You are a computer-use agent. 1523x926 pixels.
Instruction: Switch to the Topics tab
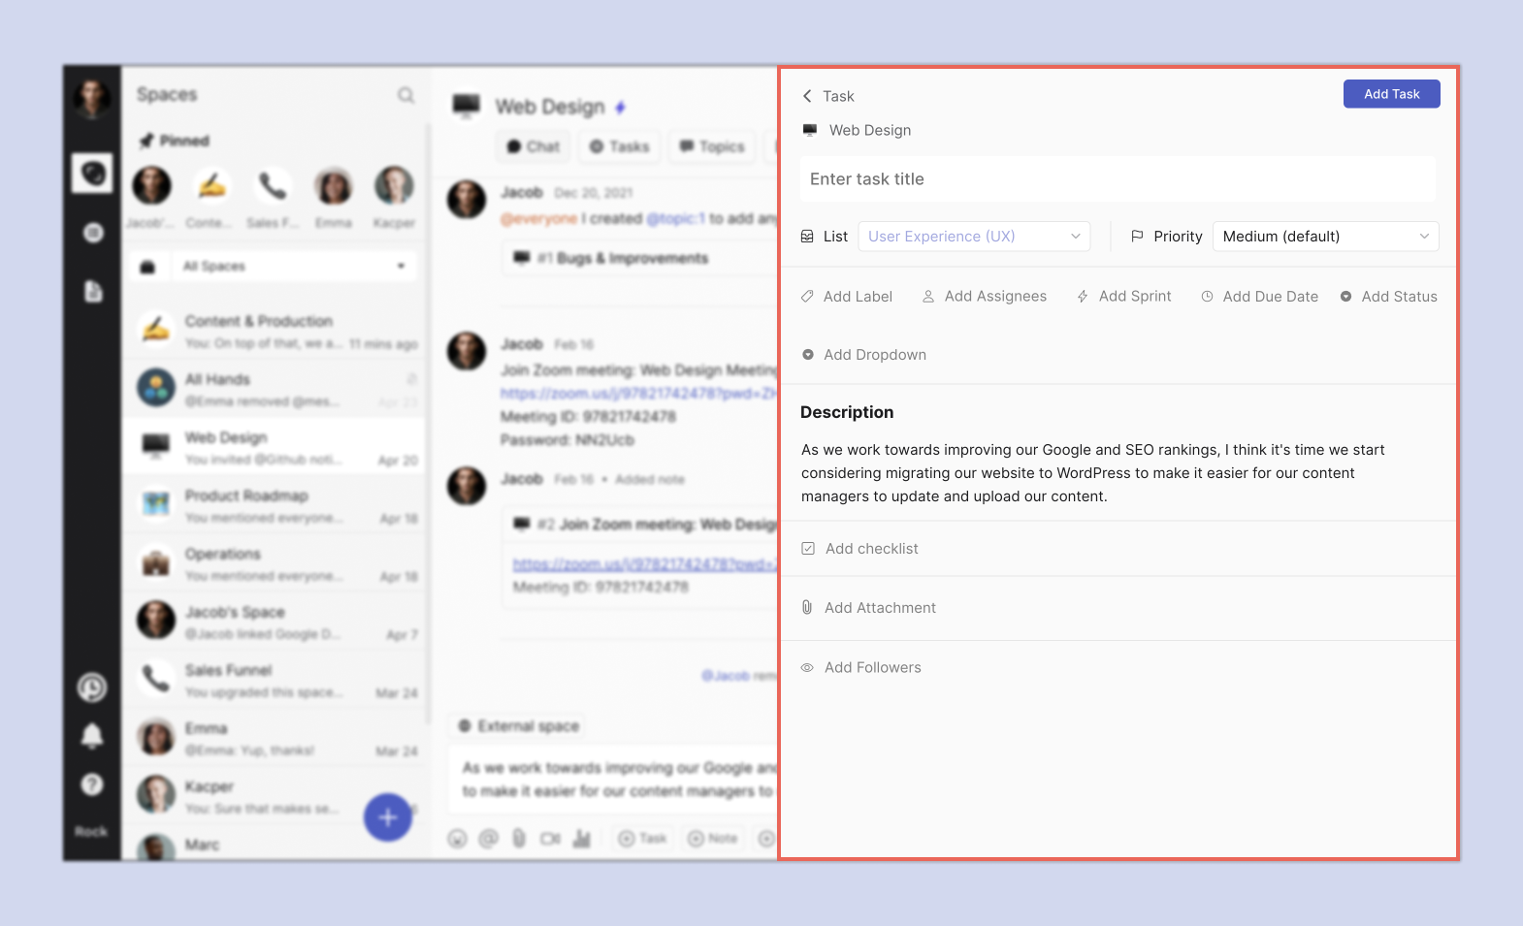(712, 146)
